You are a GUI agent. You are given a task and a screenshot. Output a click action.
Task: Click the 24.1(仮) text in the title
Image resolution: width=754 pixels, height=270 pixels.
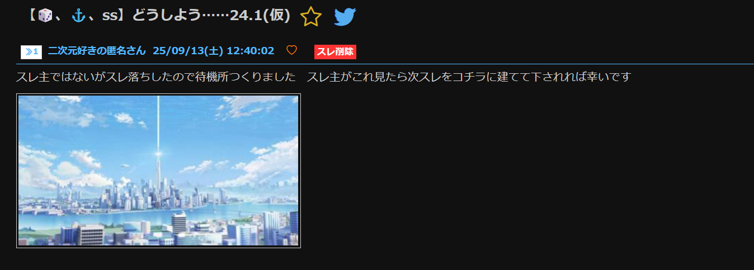[x=260, y=16]
